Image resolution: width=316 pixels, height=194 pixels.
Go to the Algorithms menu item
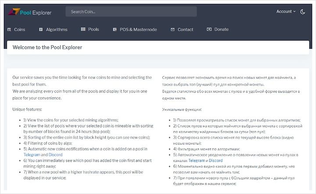[x=57, y=29]
